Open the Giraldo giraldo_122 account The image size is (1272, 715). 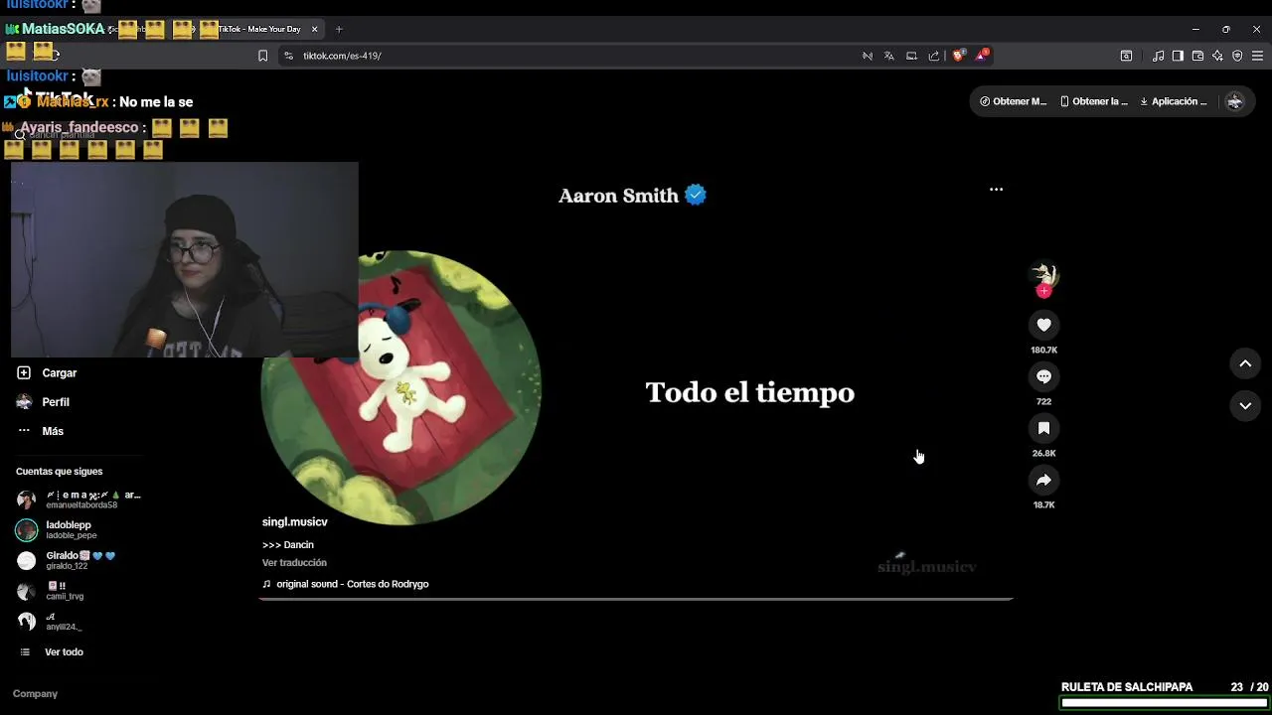[x=66, y=560]
